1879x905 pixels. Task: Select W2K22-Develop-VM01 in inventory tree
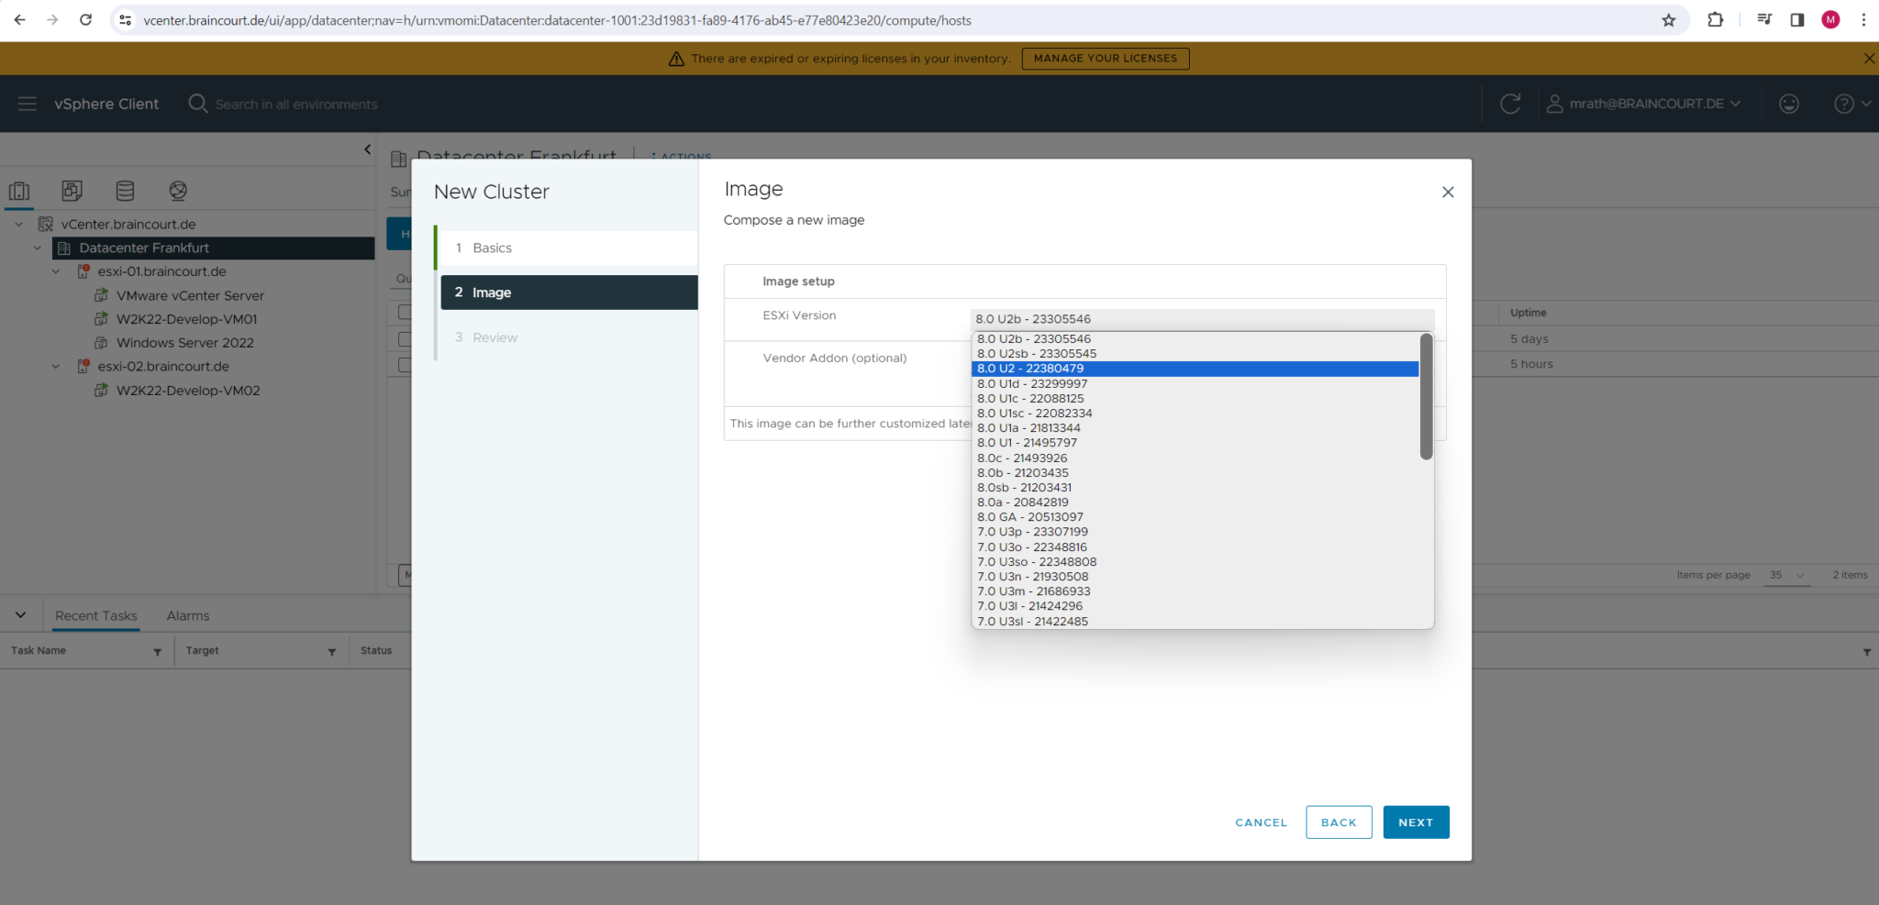pos(186,319)
